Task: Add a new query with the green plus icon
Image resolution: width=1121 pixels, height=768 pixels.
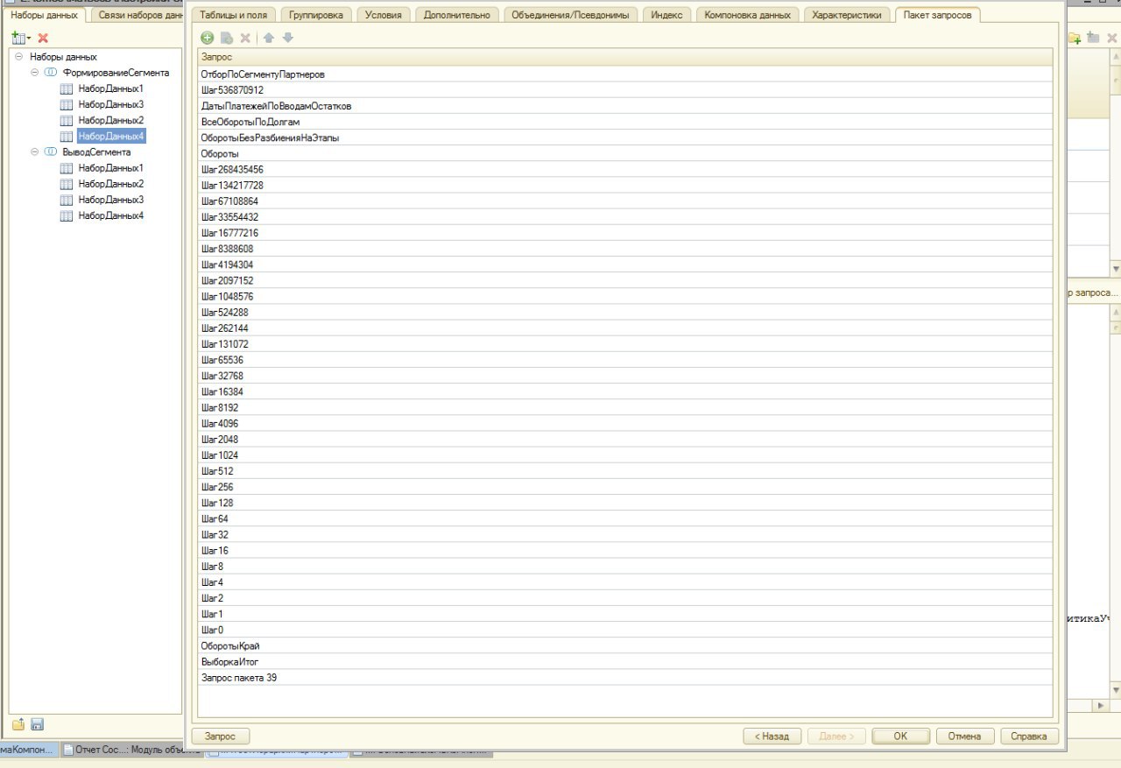Action: coord(208,38)
